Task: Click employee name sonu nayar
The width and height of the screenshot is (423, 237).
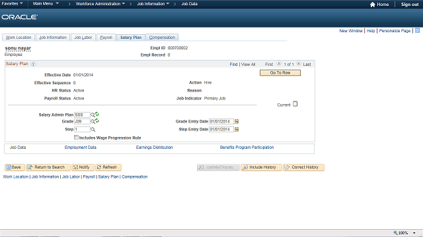Action: (x=18, y=48)
